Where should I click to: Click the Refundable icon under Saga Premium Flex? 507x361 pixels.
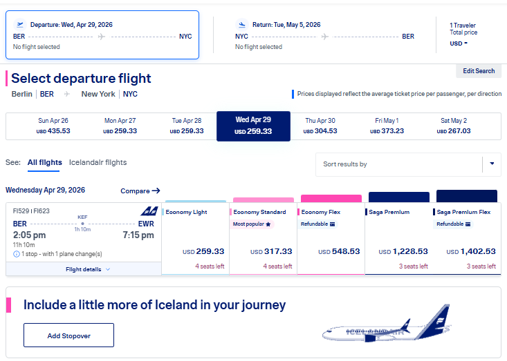468,224
